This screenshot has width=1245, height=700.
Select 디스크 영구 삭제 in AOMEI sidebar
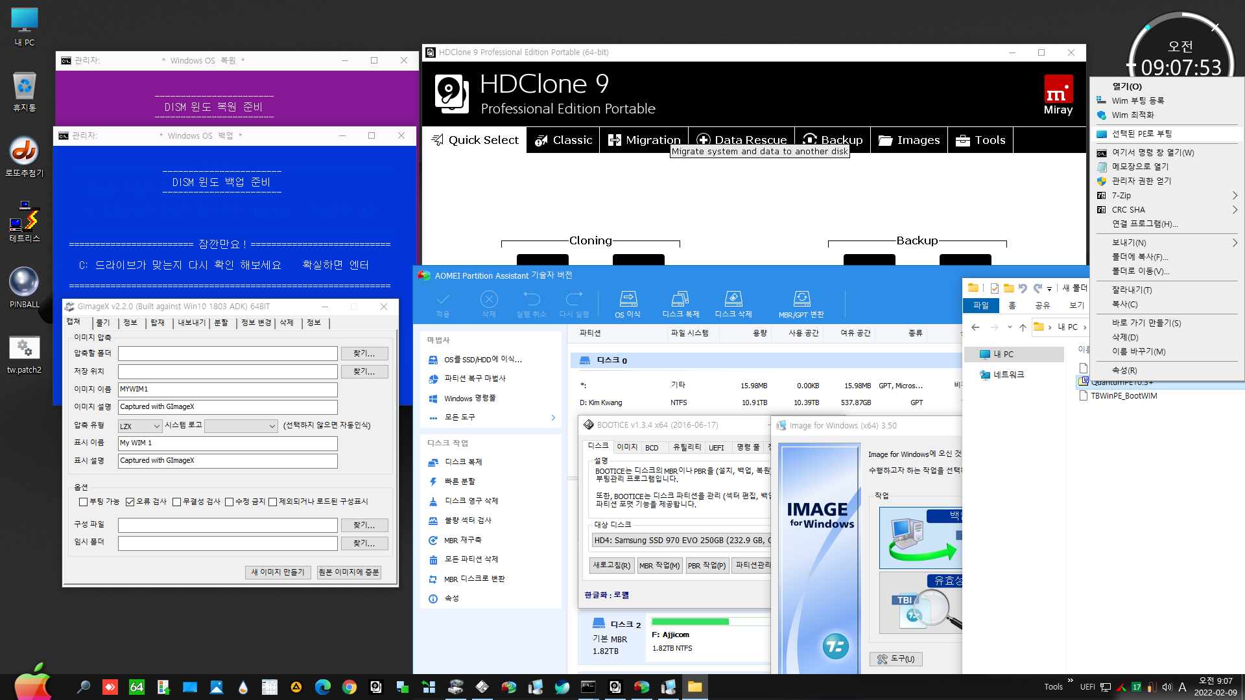click(x=471, y=501)
